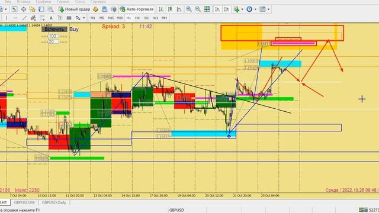
Task: Show the Terminal panel icon
Action: pos(41,9)
